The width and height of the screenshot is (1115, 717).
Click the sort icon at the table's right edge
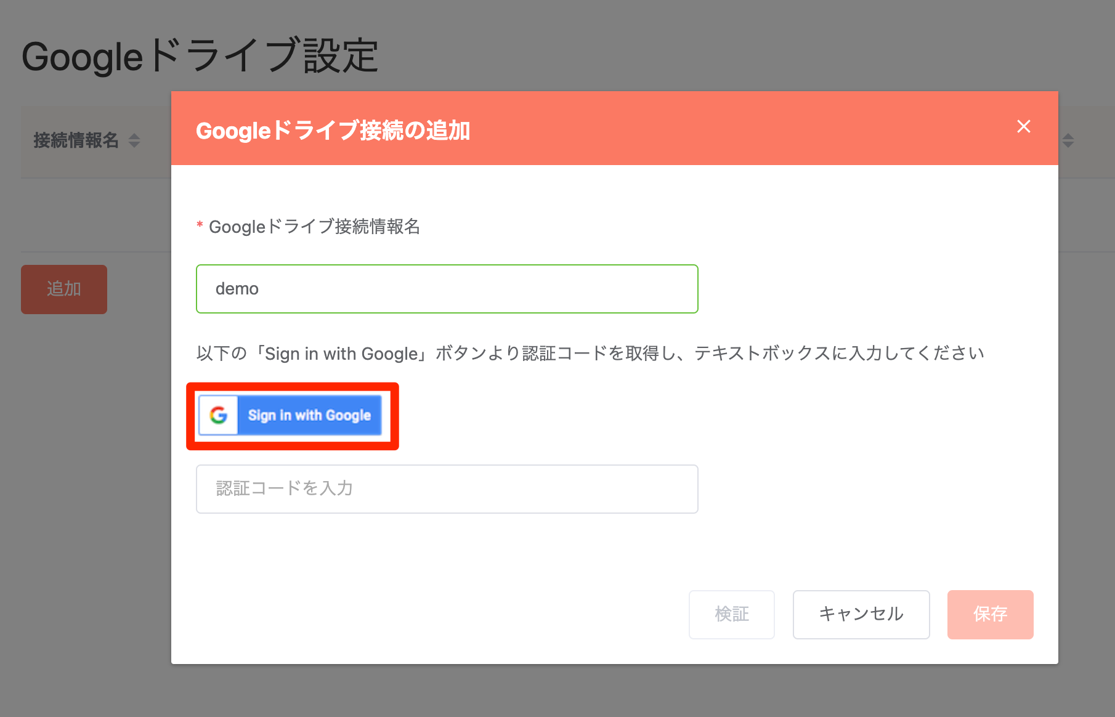tap(1068, 141)
